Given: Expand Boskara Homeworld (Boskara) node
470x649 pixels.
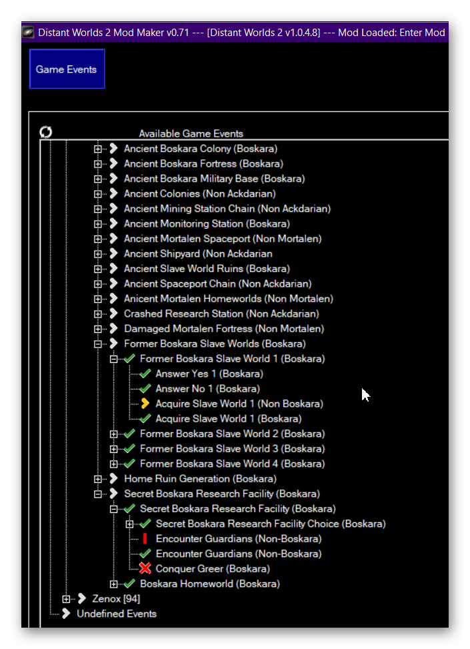Looking at the screenshot, I should coord(113,584).
